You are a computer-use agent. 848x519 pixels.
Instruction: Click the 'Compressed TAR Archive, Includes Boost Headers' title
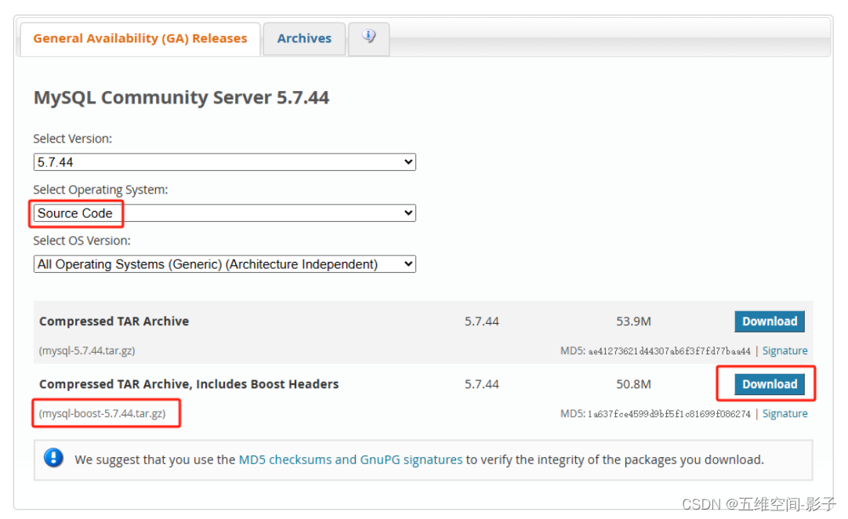[189, 384]
